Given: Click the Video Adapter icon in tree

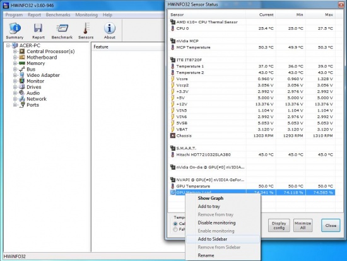Looking at the screenshot, I should pos(22,75).
